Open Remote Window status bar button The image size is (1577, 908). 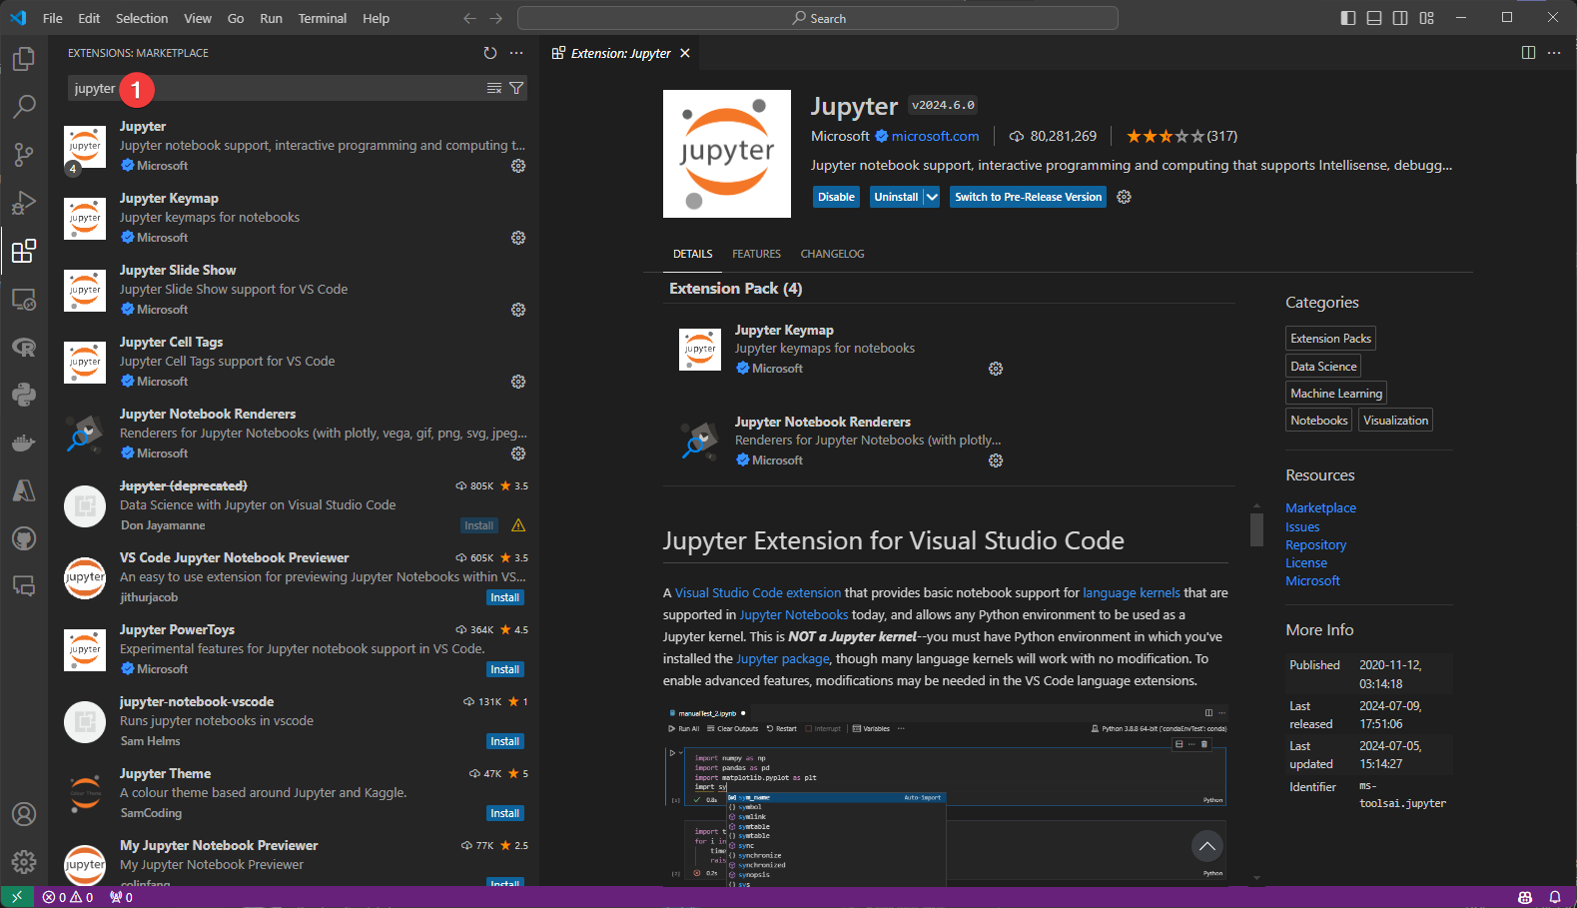(17, 897)
